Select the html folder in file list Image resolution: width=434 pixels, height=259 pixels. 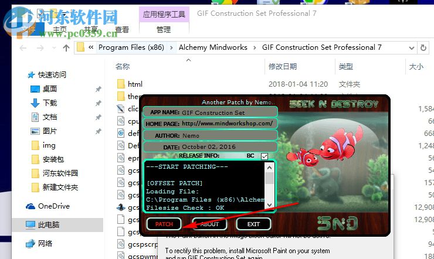(x=135, y=84)
